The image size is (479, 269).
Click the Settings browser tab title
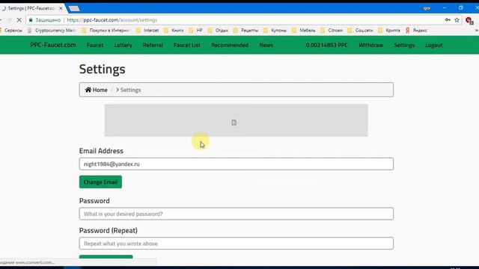[31, 8]
